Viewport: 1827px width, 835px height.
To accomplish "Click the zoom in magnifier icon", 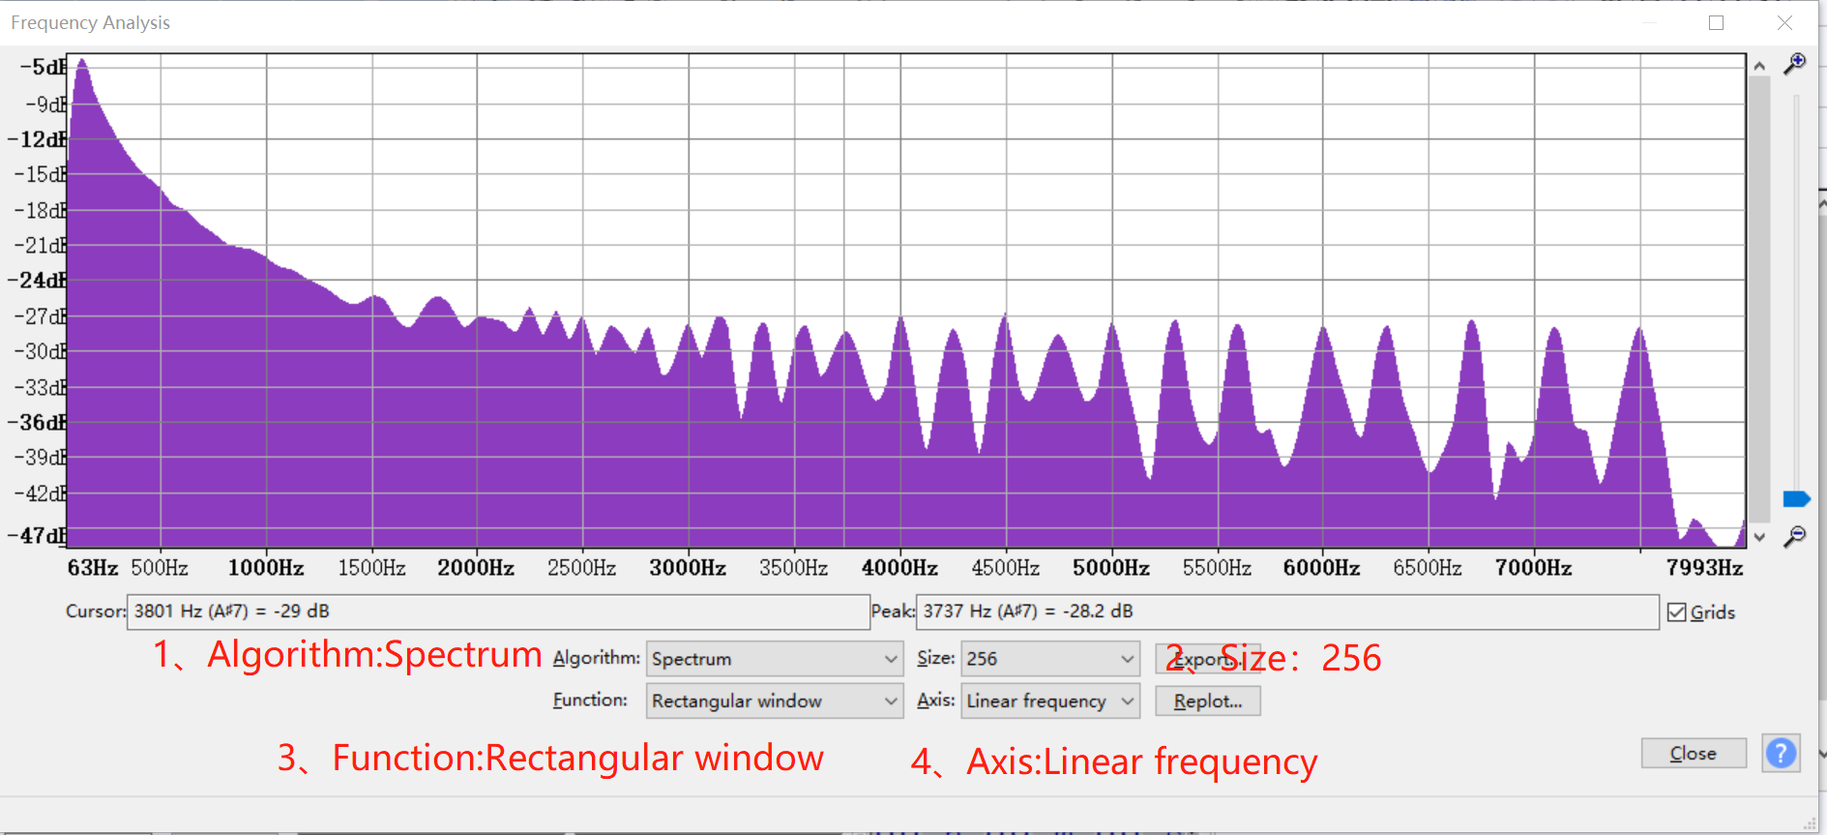I will coord(1795,64).
